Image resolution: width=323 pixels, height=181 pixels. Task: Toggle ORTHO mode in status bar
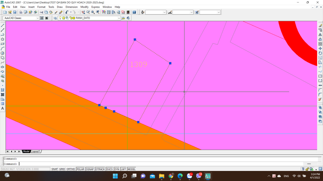71,169
